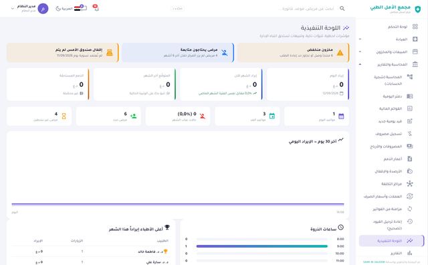Click the ساعات الذروة clock icon
Image resolution: width=428 pixels, height=265 pixels.
tap(340, 227)
